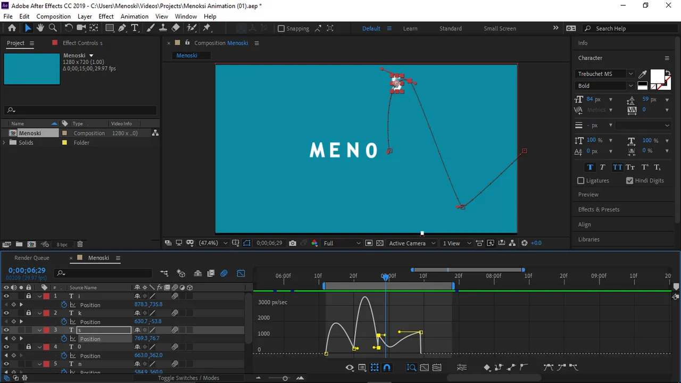Switch to the Learn workspace
The width and height of the screenshot is (681, 383).
point(410,29)
